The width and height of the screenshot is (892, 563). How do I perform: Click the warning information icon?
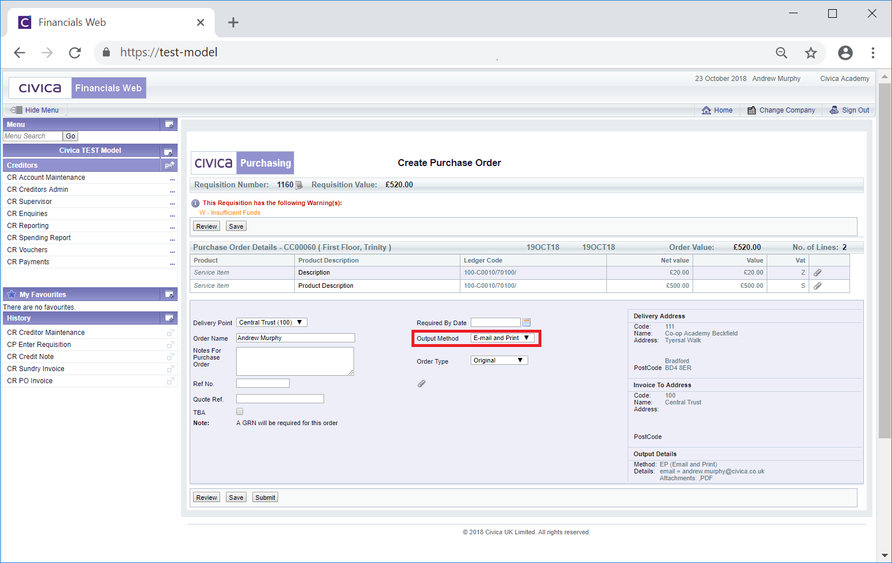[195, 203]
